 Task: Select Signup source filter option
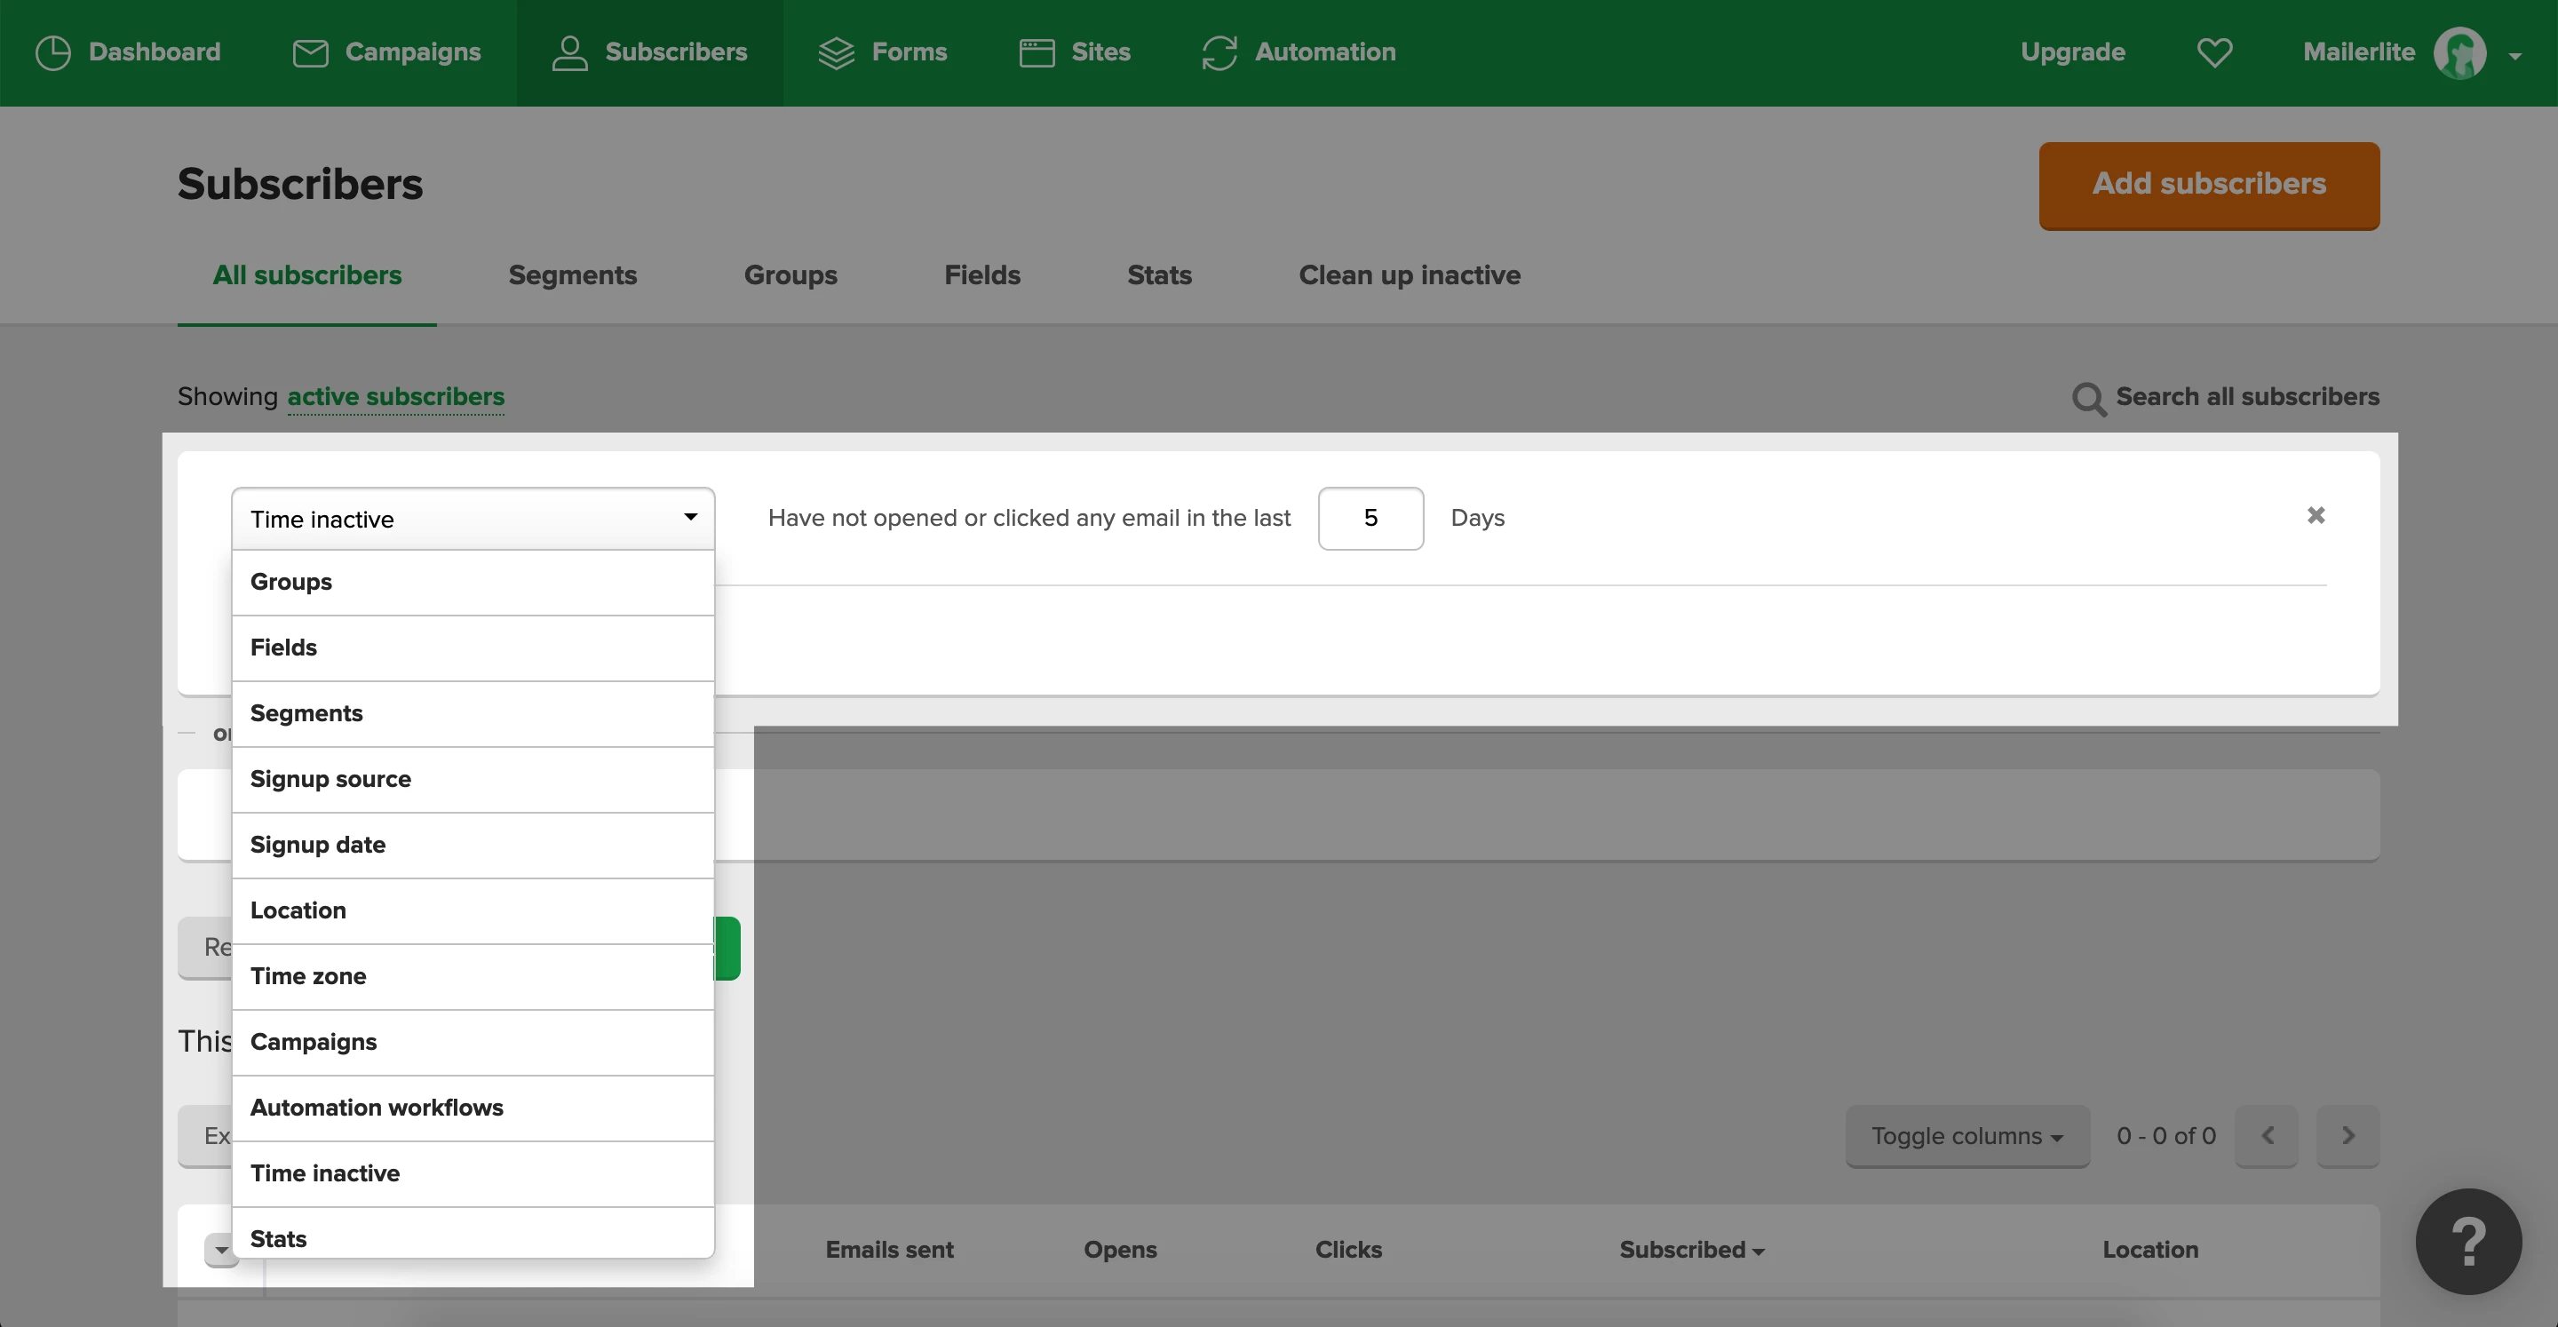point(330,779)
